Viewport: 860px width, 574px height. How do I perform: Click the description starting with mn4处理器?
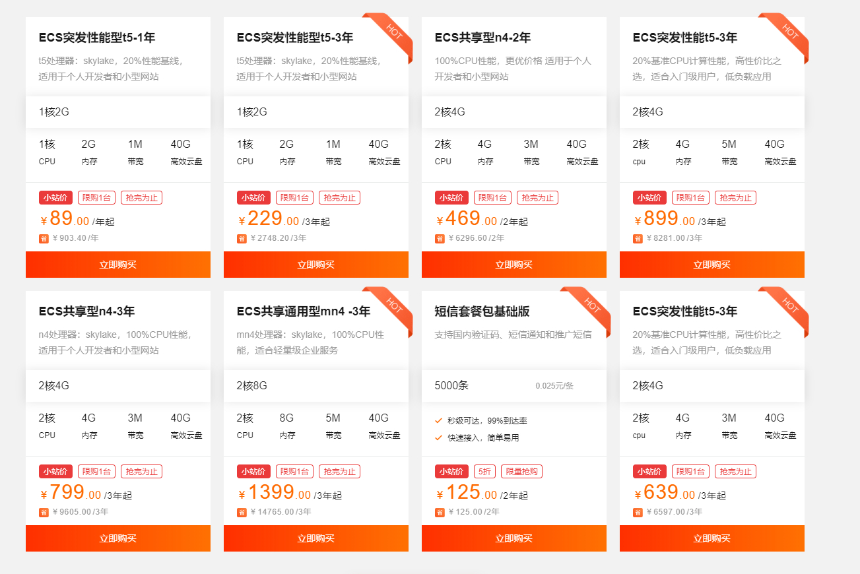click(x=310, y=342)
